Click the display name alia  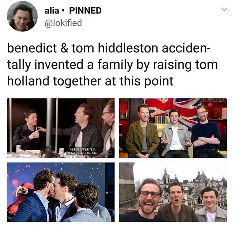click(52, 11)
